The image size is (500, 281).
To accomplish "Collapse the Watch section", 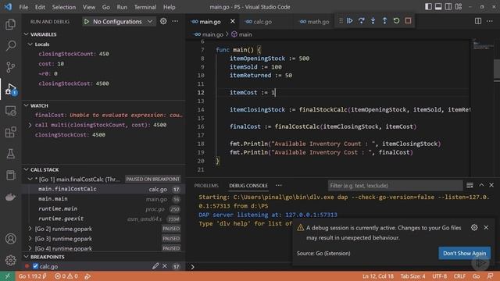I will coord(26,105).
